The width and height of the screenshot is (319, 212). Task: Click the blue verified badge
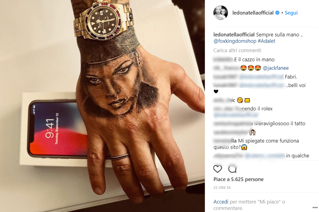pyautogui.click(x=277, y=12)
